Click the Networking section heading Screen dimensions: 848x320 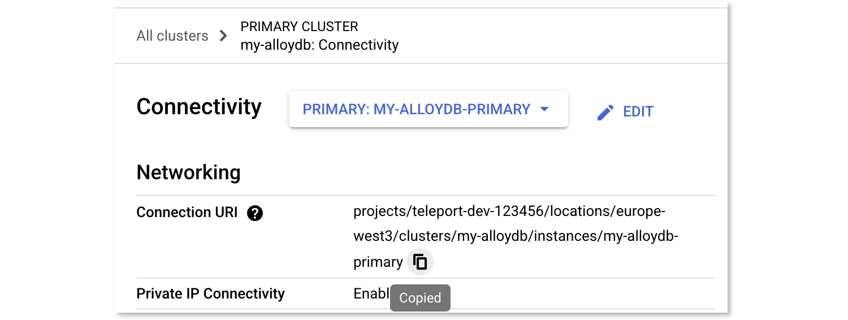(x=188, y=172)
